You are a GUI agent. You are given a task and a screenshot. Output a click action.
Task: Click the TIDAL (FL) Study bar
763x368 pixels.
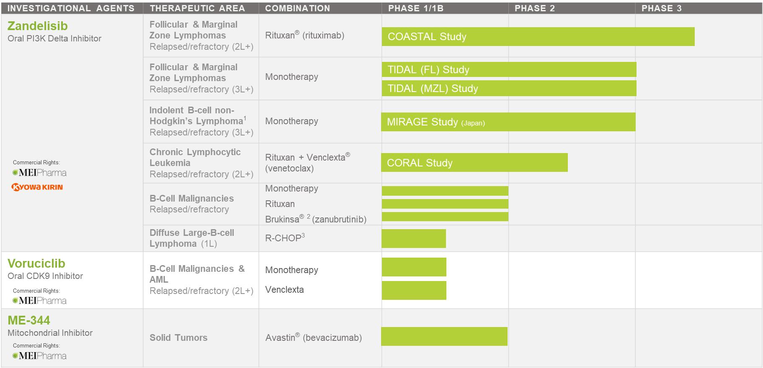point(508,70)
